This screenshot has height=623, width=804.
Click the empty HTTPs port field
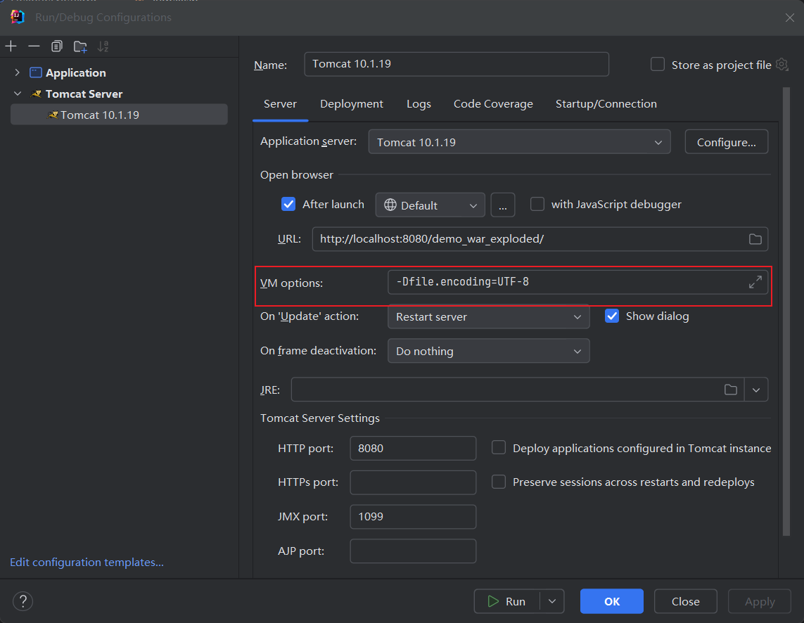[413, 482]
